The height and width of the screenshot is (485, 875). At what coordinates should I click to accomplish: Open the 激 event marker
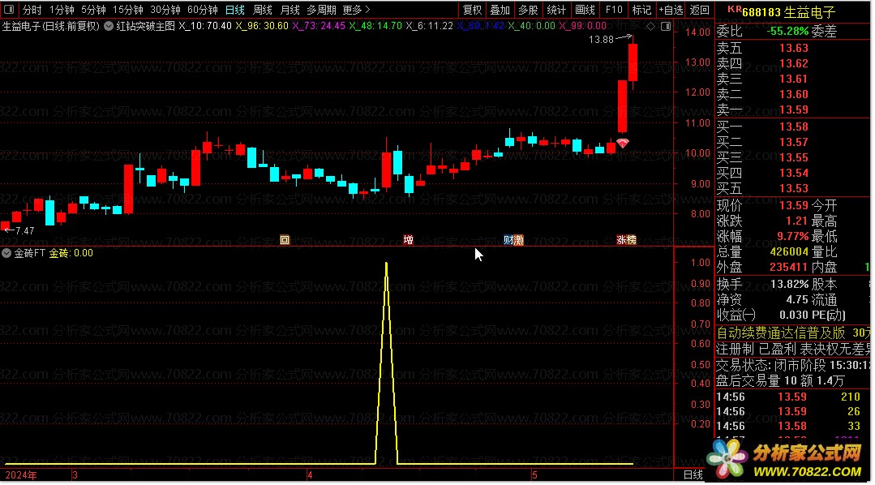pyautogui.click(x=518, y=240)
